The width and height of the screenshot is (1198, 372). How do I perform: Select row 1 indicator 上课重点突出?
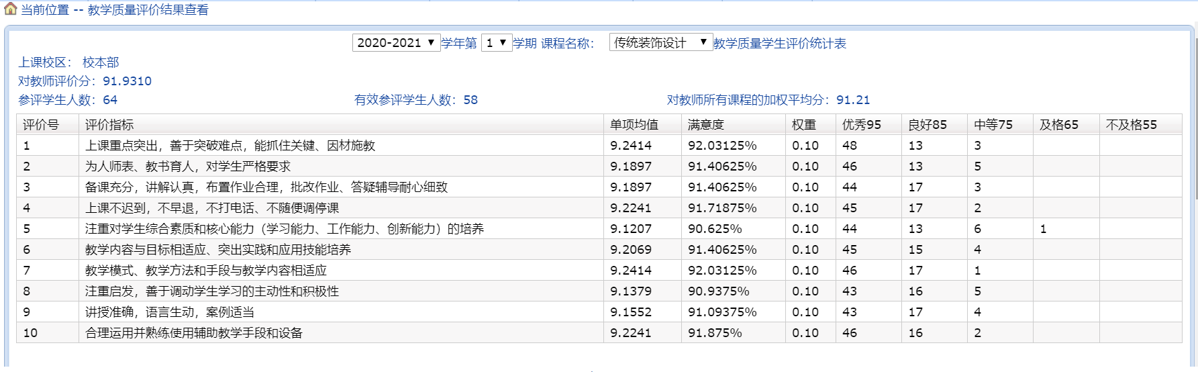(230, 146)
